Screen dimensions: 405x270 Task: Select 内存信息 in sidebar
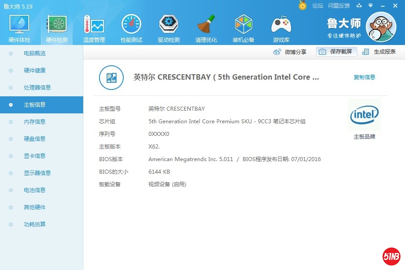[x=41, y=121]
